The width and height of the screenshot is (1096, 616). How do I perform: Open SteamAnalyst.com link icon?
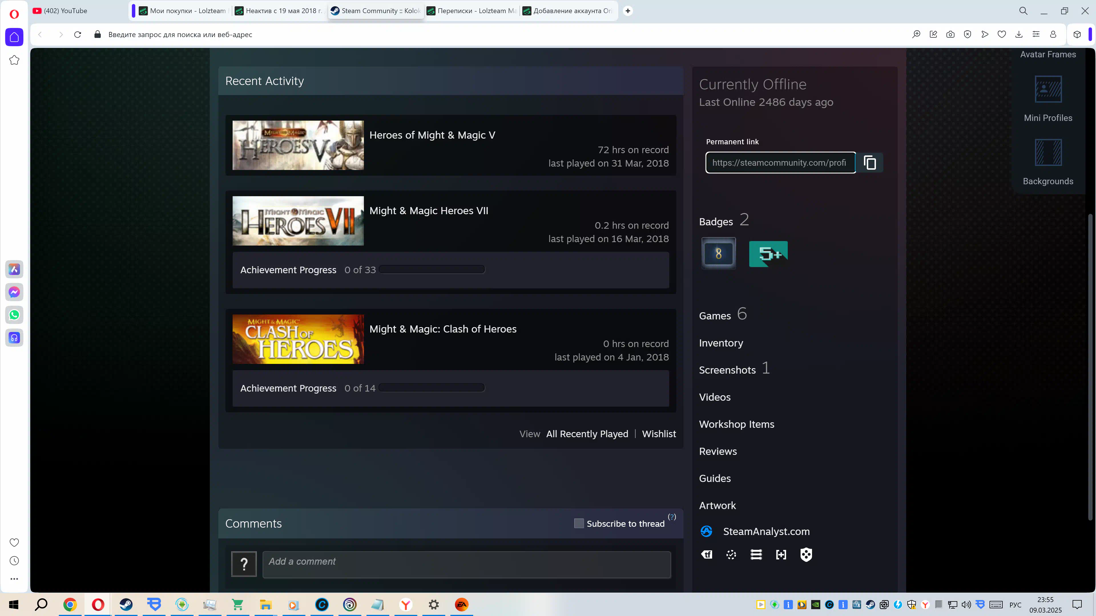706,531
